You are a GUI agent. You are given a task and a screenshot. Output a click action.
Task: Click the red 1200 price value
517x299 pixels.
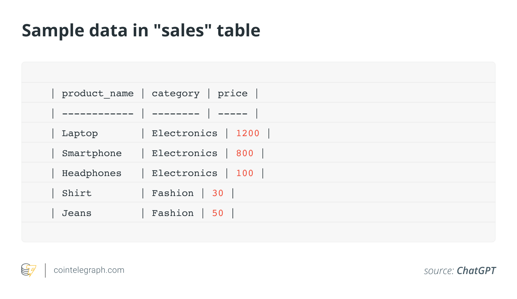248,133
